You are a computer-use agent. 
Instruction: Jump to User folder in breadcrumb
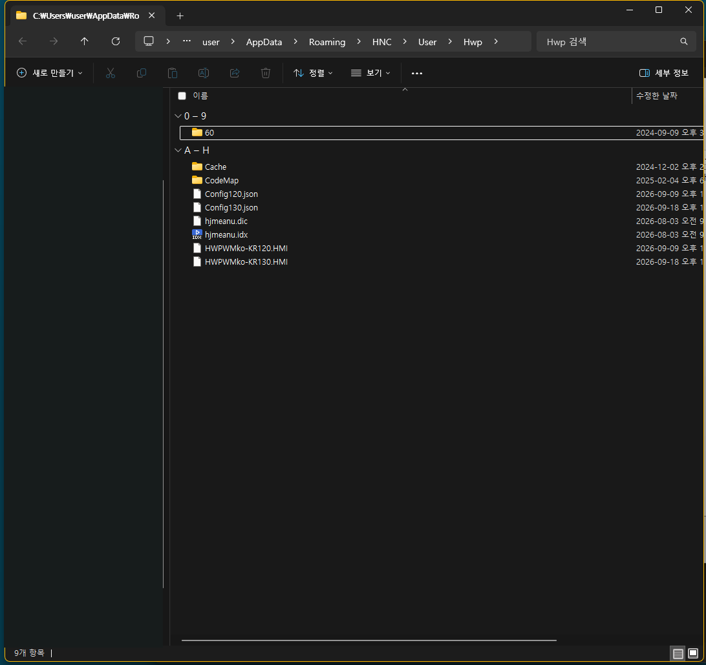click(427, 42)
